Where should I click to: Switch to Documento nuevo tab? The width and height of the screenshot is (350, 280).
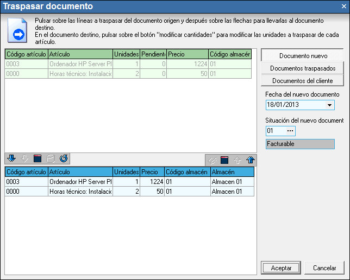coord(303,56)
